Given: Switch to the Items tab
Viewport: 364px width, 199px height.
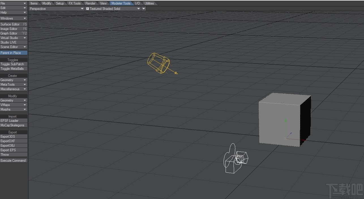Looking at the screenshot, I should pyautogui.click(x=34, y=3).
